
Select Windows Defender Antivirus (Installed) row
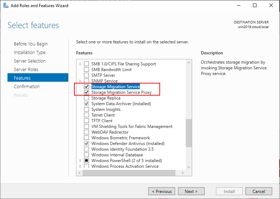tap(128, 144)
